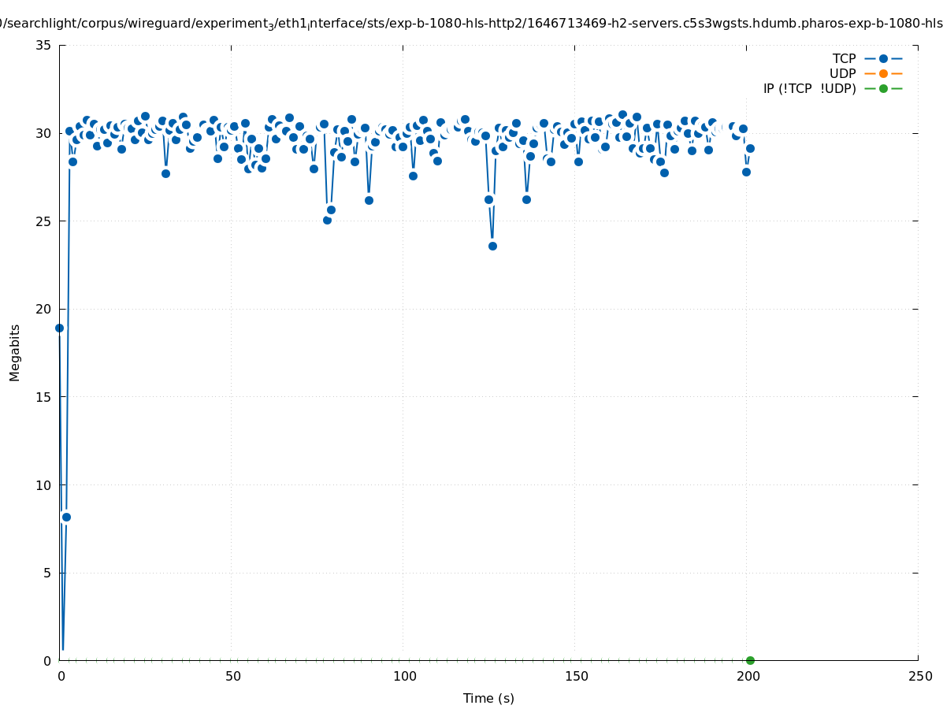Select the IP (!TCP !UDP) legend label
Screen dimensions: 943x709
[809, 88]
